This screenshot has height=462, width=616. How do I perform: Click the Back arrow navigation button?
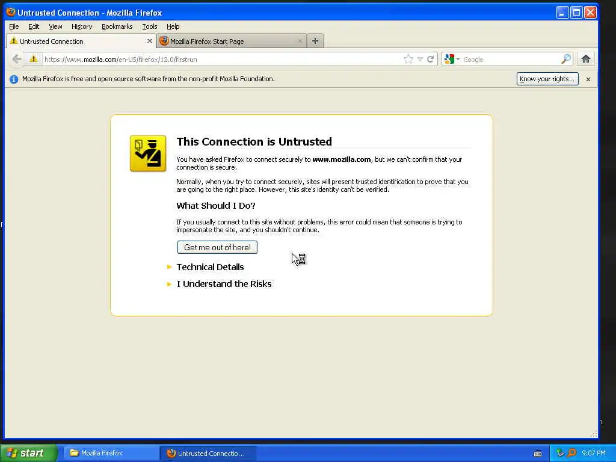pyautogui.click(x=16, y=60)
